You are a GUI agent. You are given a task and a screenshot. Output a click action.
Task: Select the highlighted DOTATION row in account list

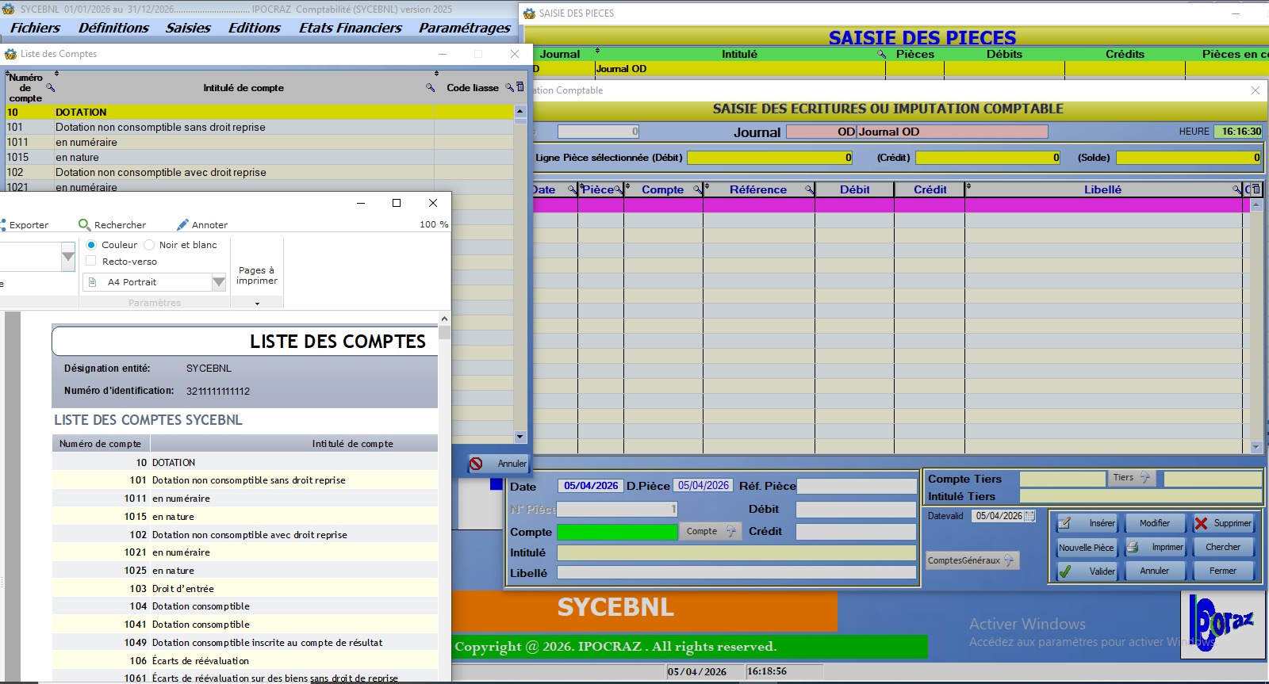260,113
